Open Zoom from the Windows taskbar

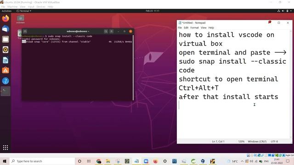pos(146,161)
